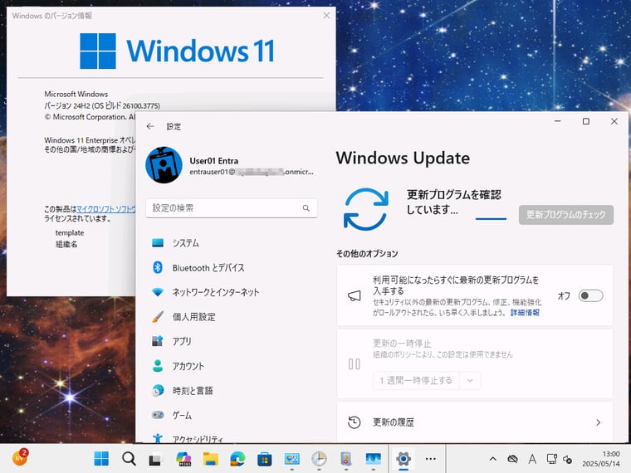631x473 pixels.
Task: Click the Settings gear on taskbar
Action: (404, 459)
